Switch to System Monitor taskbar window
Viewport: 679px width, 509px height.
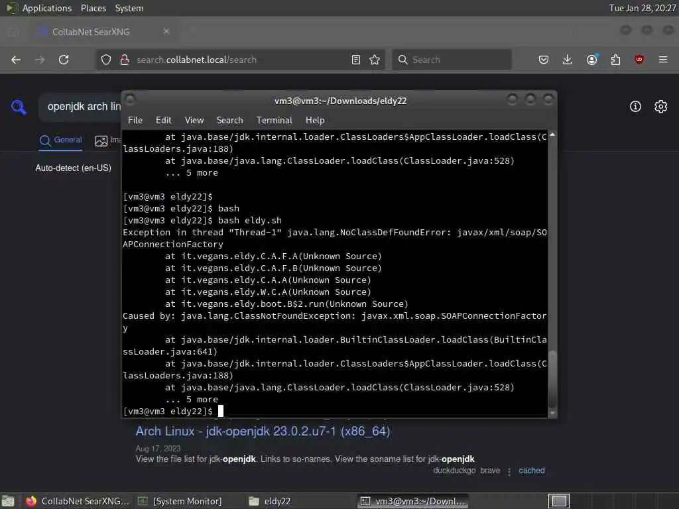click(x=180, y=501)
